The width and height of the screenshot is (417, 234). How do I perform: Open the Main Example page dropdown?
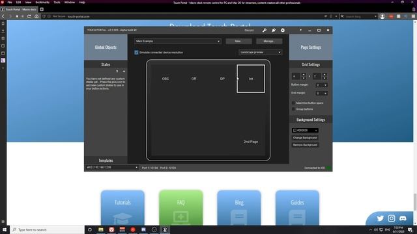tap(178, 42)
